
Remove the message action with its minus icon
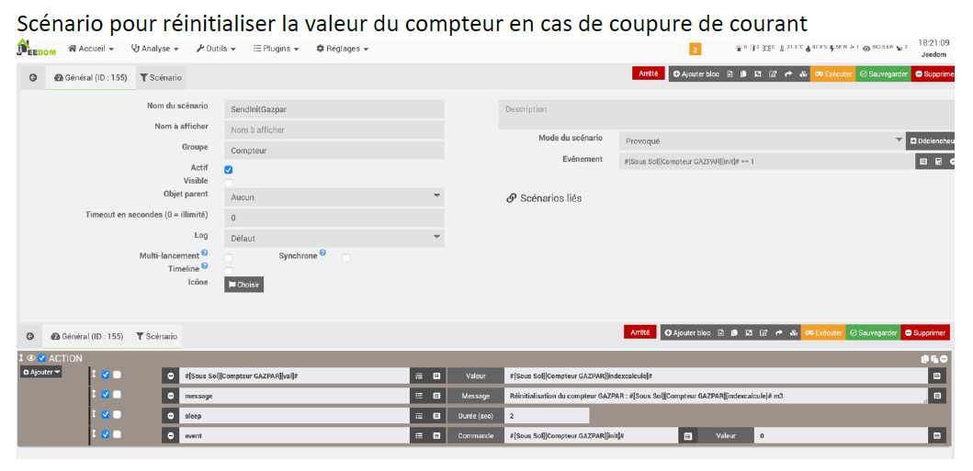(171, 396)
